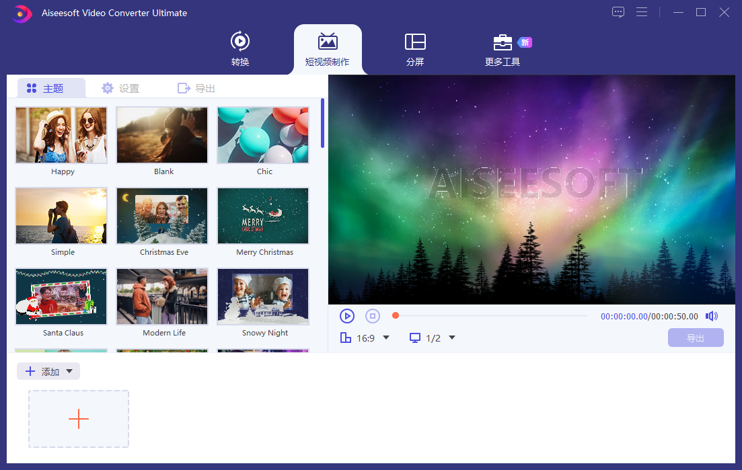The image size is (742, 470).
Task: Switch to the 导出 export sub-tab
Action: 196,89
